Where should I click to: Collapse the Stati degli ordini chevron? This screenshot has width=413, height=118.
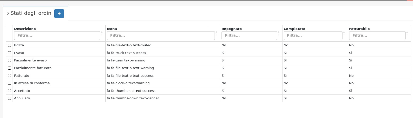pyautogui.click(x=8, y=13)
